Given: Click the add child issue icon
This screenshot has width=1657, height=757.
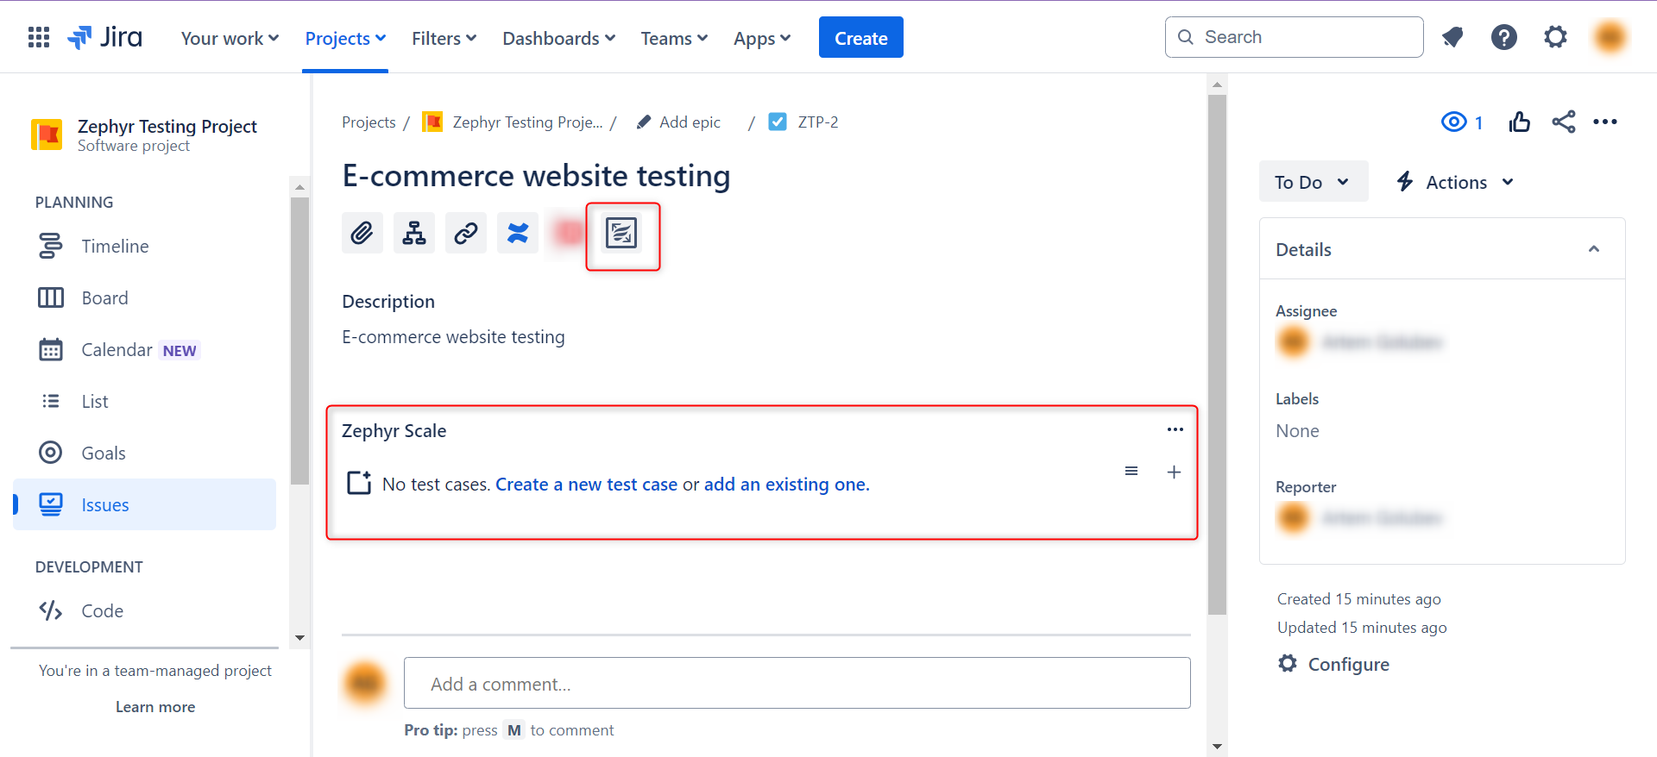Looking at the screenshot, I should click(414, 233).
